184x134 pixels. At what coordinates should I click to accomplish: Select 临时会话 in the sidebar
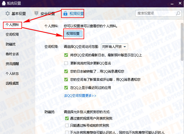(x=12, y=54)
